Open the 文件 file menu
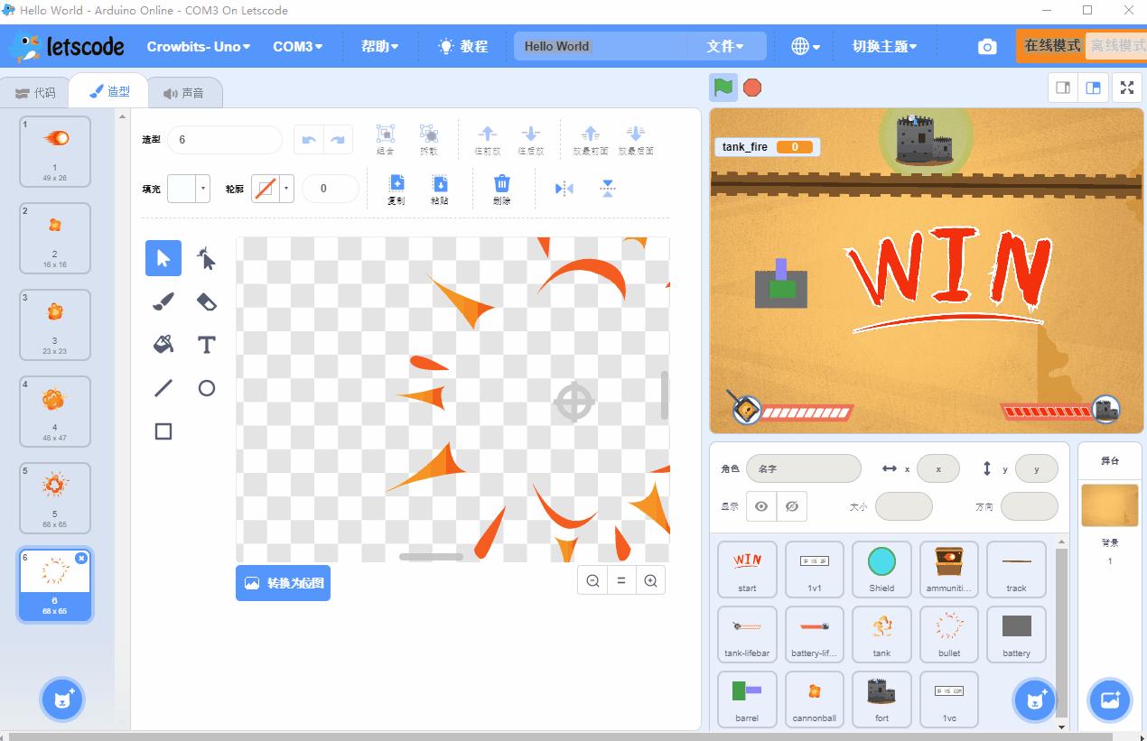This screenshot has width=1147, height=741. pyautogui.click(x=725, y=46)
